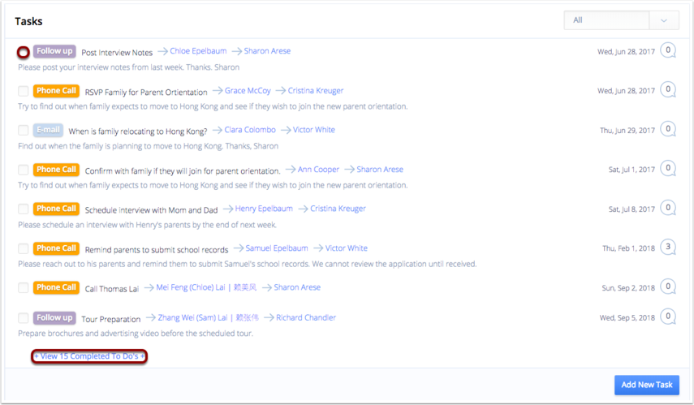Viewport: 694px width, 405px height.
Task: Open Victor White link on Remind parents task
Action: pyautogui.click(x=346, y=248)
